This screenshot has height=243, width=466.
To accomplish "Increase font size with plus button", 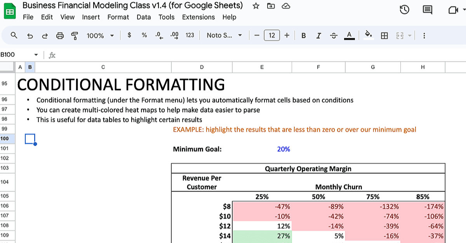I will pos(287,35).
